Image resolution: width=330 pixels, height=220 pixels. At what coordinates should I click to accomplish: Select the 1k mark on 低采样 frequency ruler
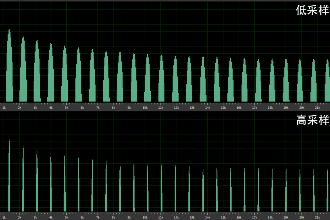click(4, 107)
